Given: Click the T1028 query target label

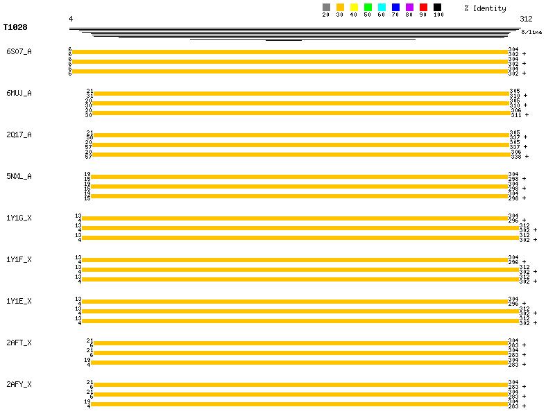Looking at the screenshot, I should (x=15, y=28).
